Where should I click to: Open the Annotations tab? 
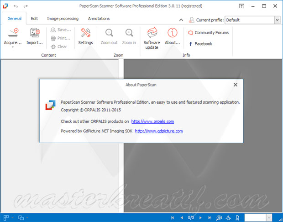[x=99, y=19]
